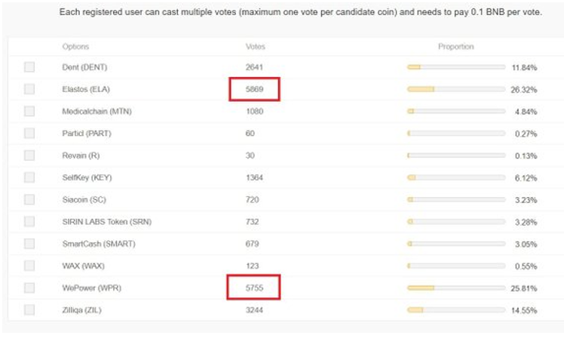Click the Proportion column header
Image resolution: width=564 pixels, height=348 pixels.
455,47
